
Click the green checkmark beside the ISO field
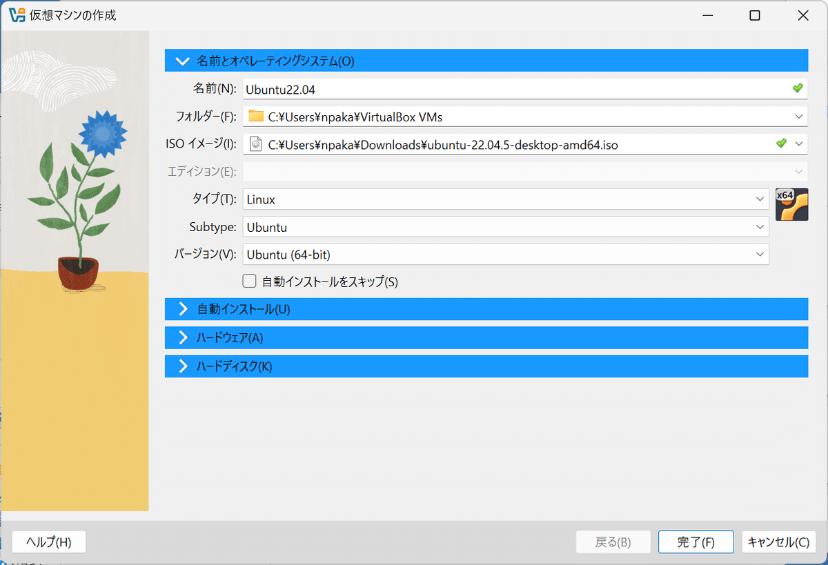pyautogui.click(x=781, y=143)
